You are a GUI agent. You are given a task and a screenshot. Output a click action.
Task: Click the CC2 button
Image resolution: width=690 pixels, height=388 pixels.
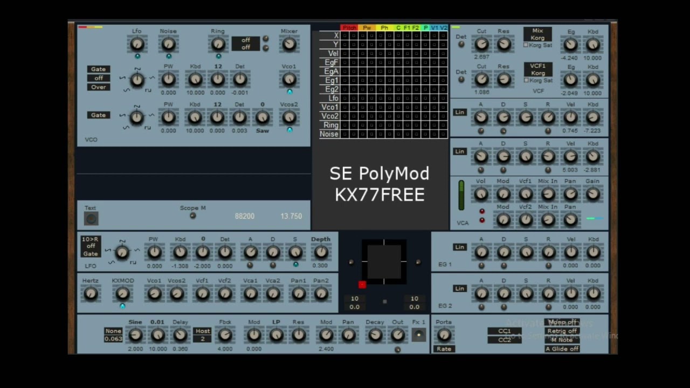(505, 340)
